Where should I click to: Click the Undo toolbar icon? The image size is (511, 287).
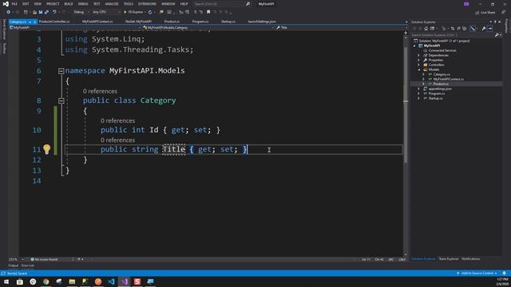tap(54, 12)
